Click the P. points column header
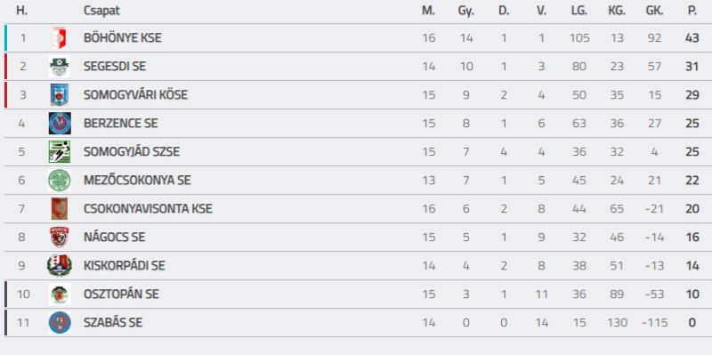Image resolution: width=712 pixels, height=355 pixels. (x=692, y=11)
